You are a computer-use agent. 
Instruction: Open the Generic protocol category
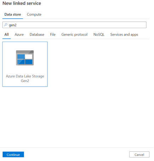(x=74, y=35)
